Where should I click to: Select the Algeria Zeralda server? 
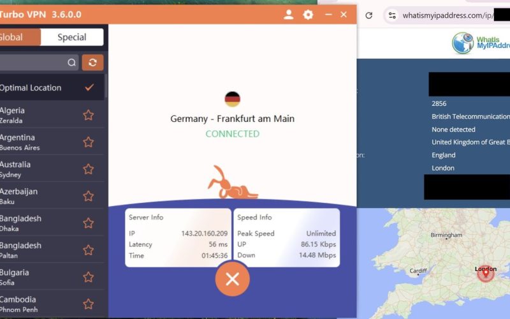pos(52,115)
